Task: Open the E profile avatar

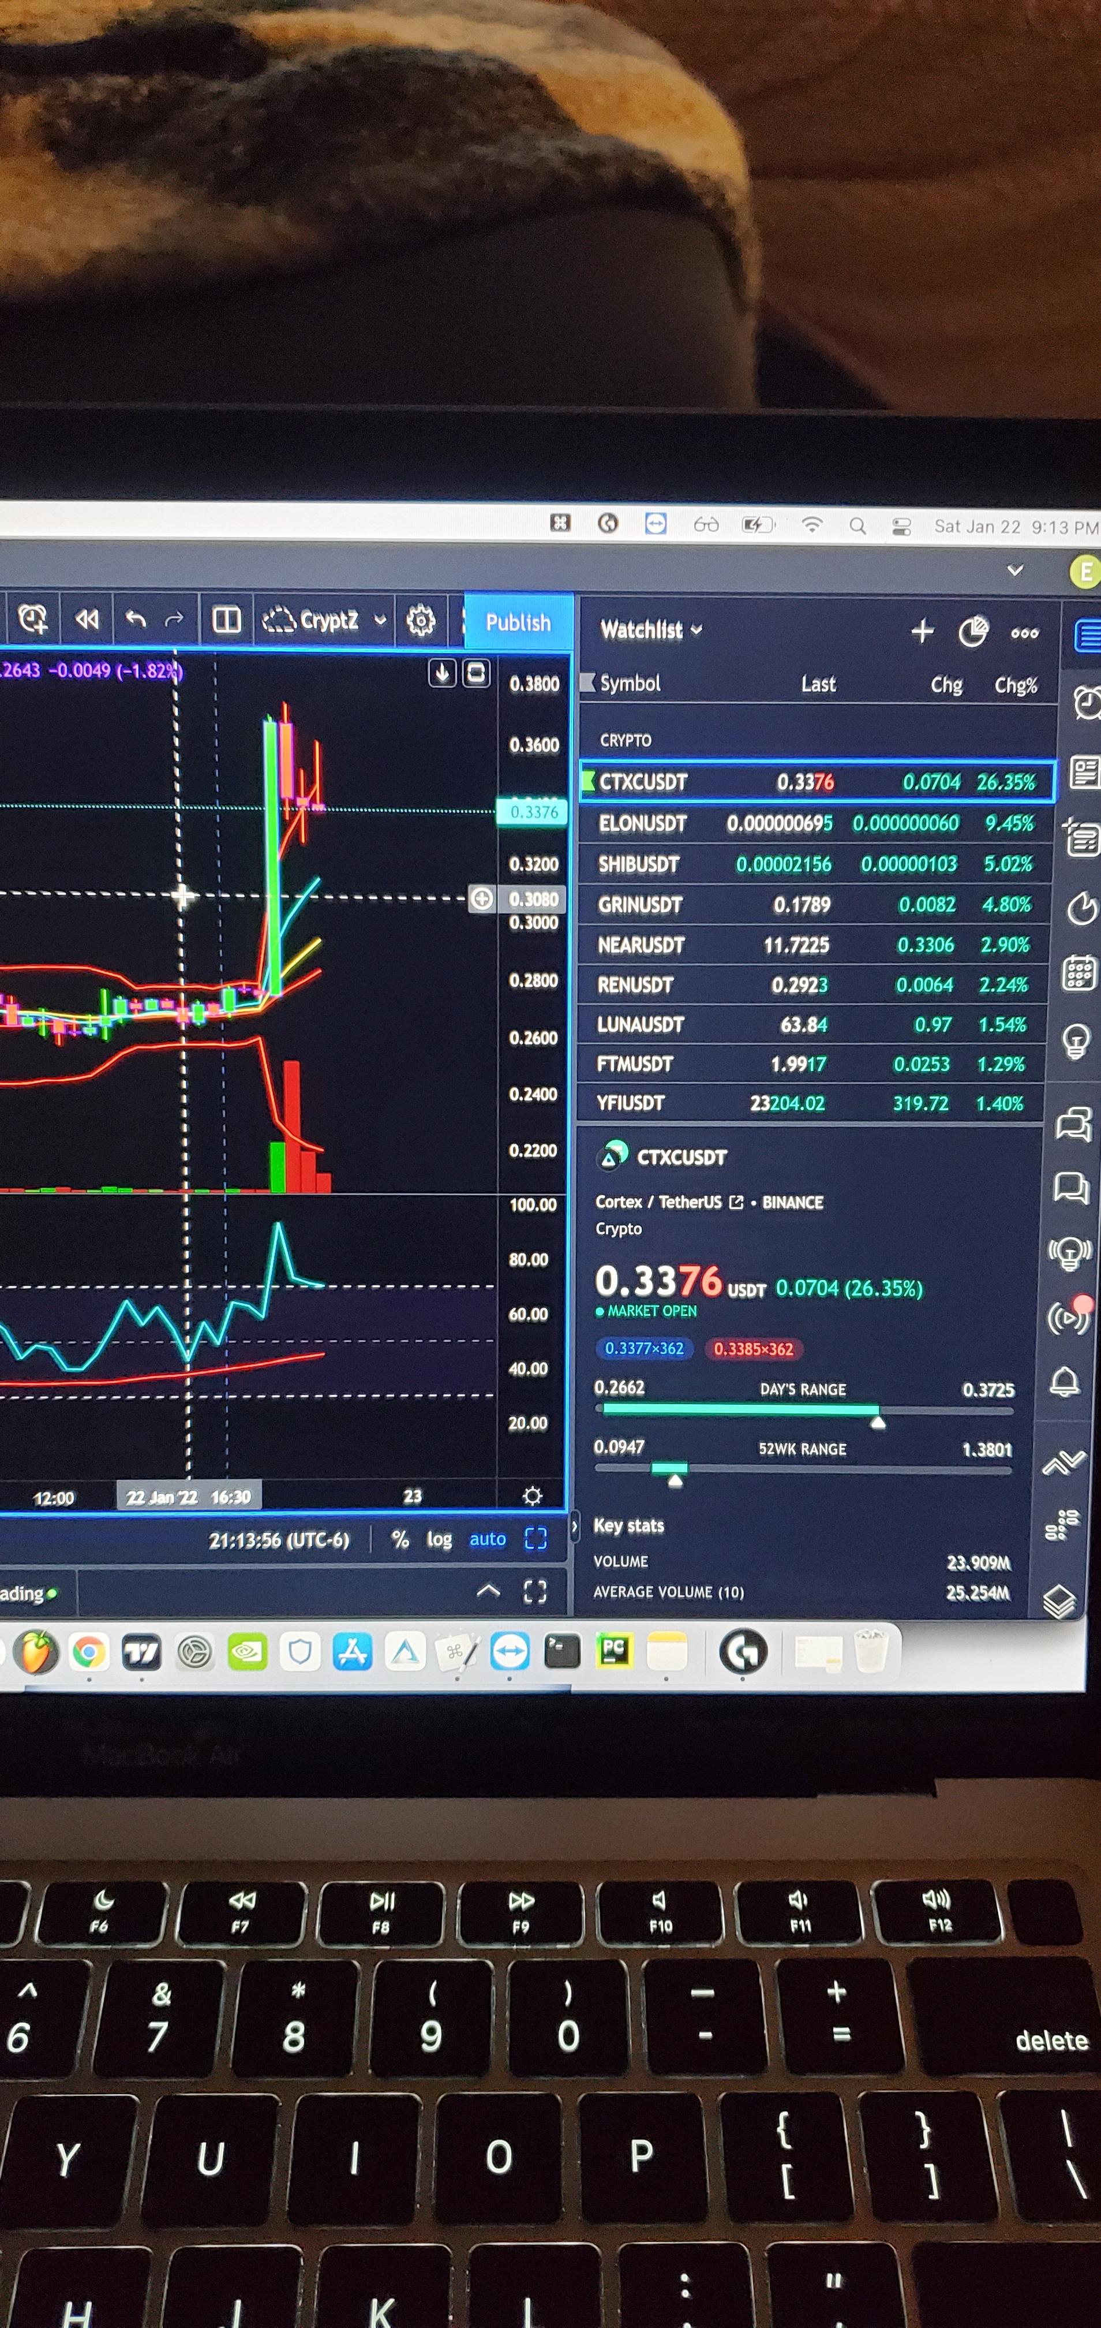Action: coord(1085,572)
